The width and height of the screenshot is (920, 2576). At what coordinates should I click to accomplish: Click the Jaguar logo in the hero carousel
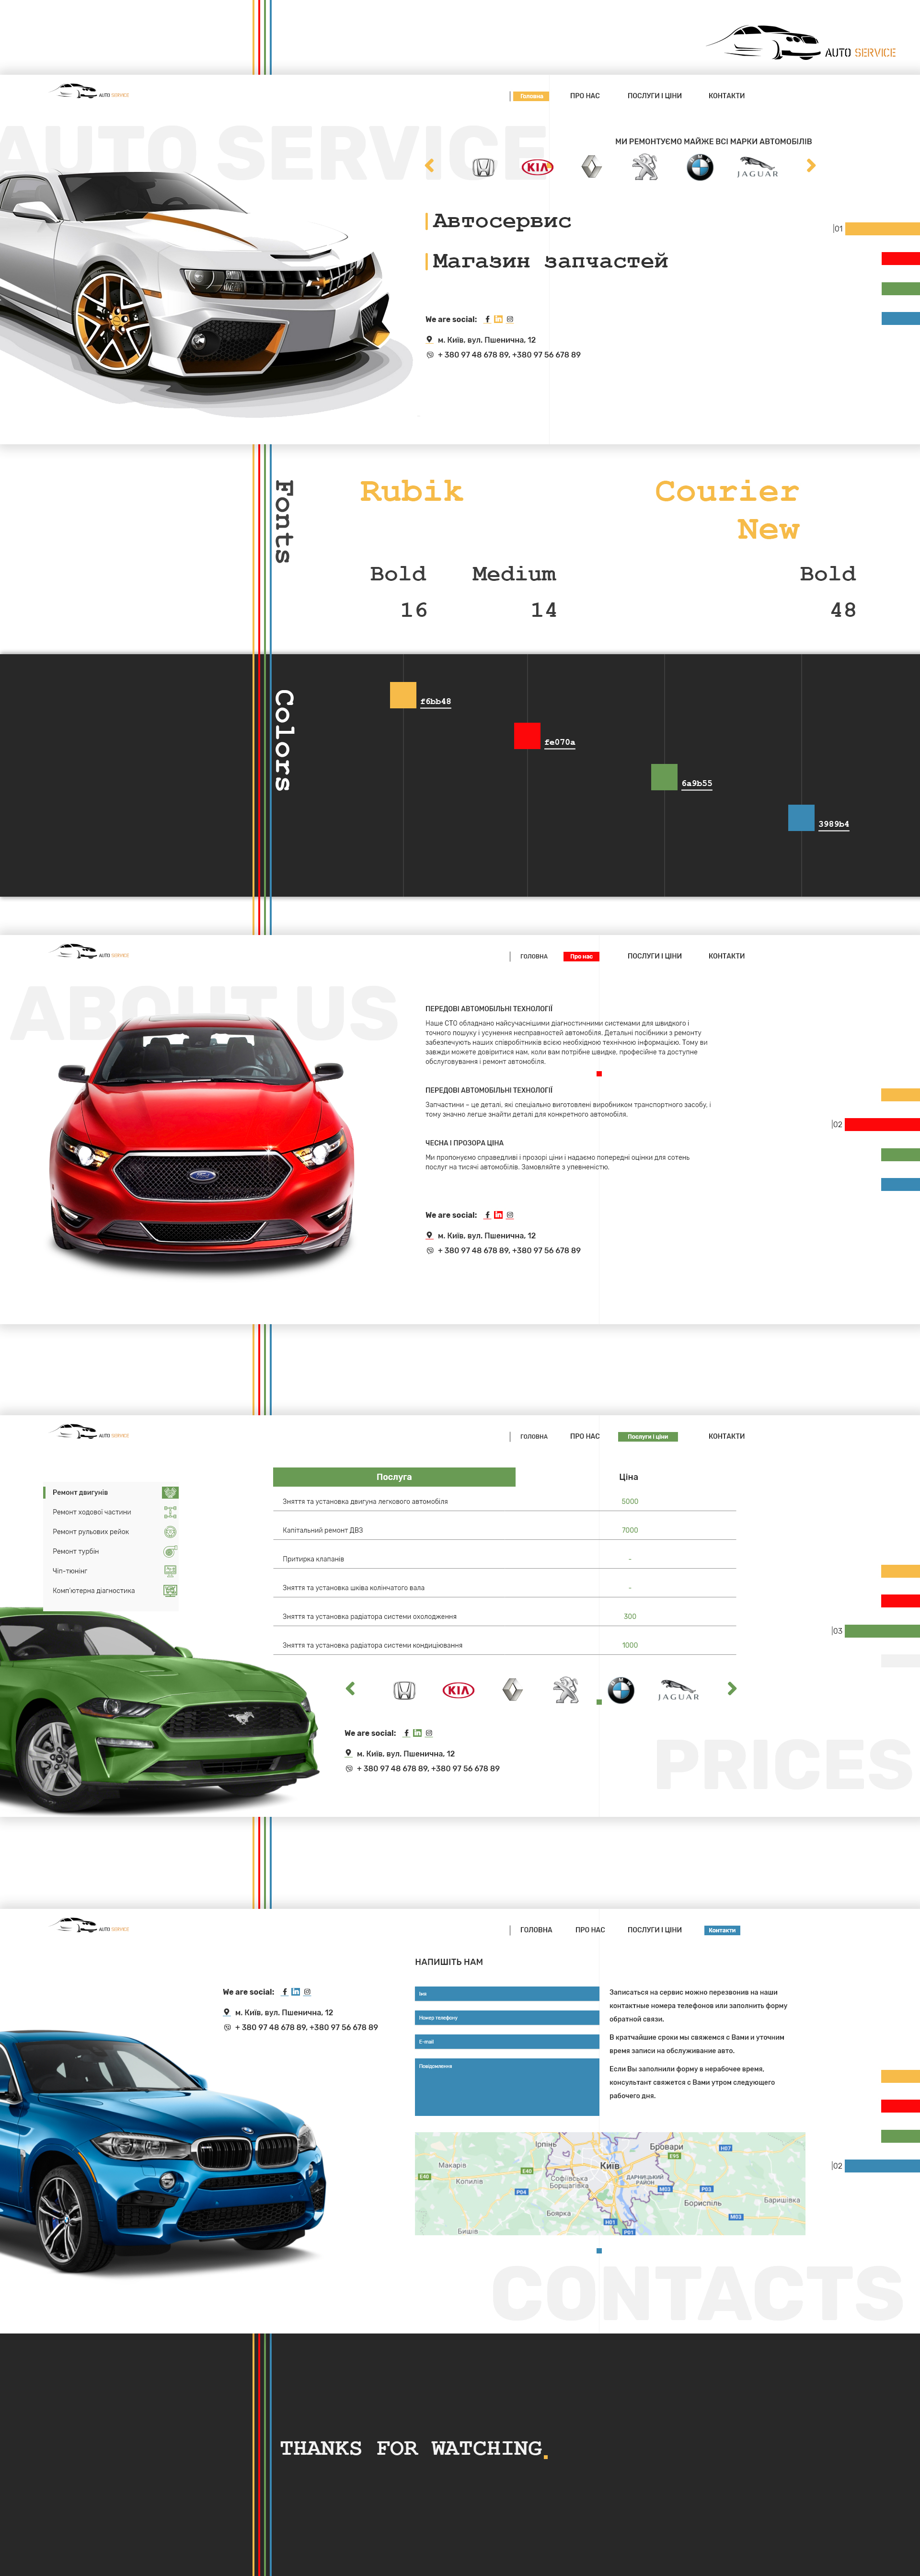tap(758, 166)
